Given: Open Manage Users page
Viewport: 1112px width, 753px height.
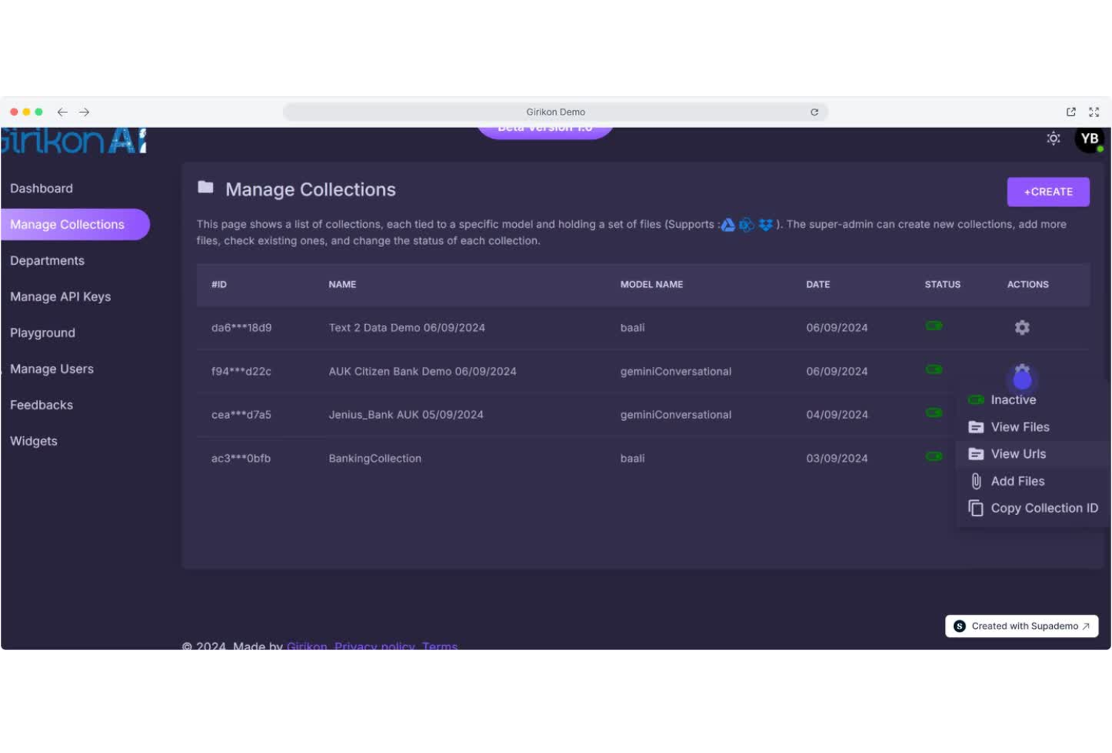Looking at the screenshot, I should [52, 369].
